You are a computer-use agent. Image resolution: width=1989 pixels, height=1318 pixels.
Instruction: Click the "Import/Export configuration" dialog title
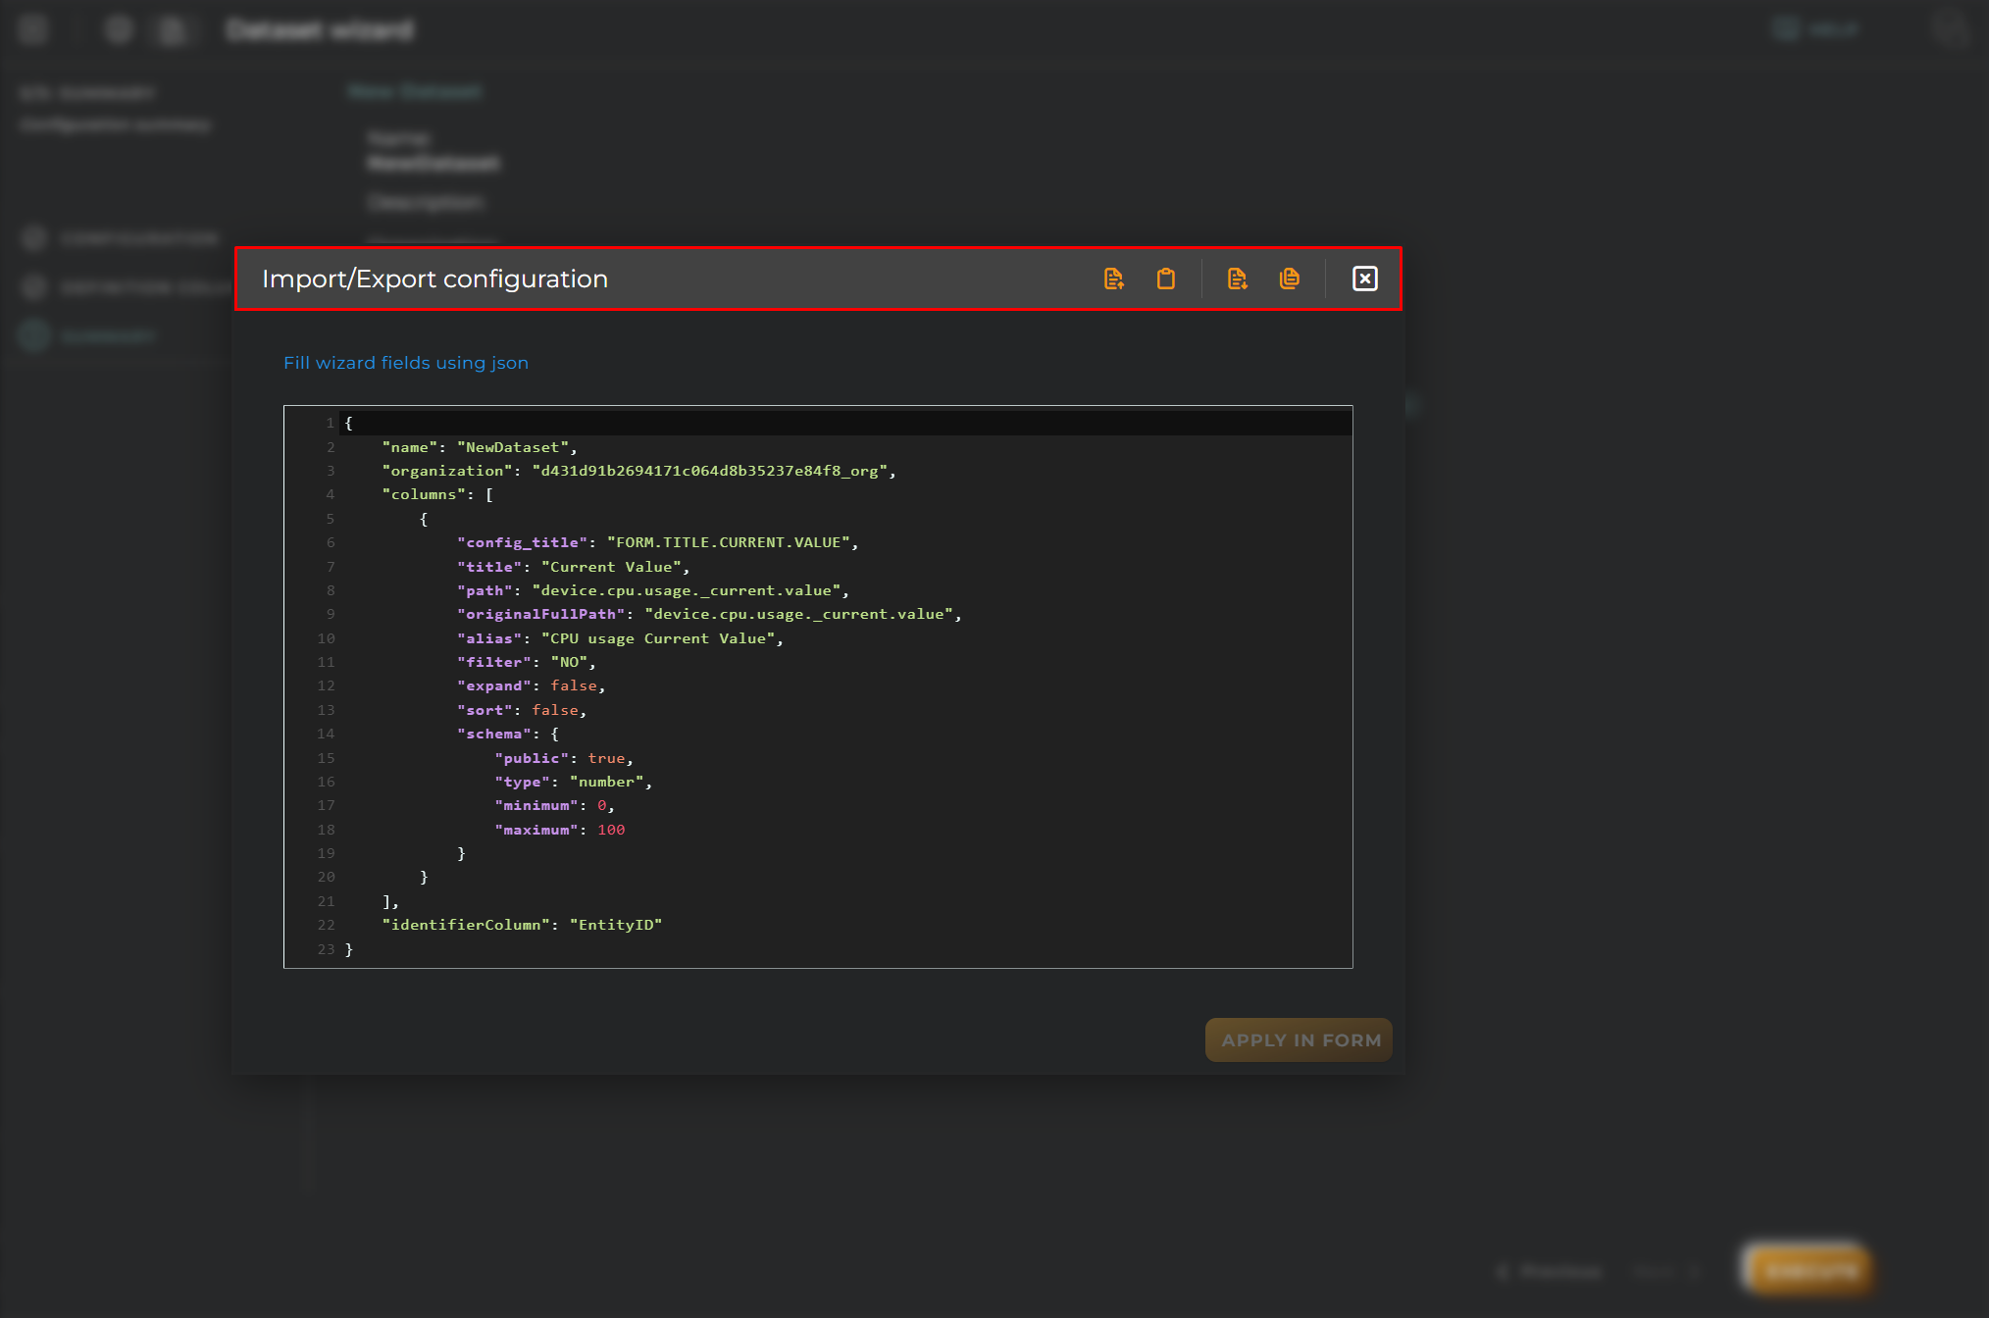point(434,279)
